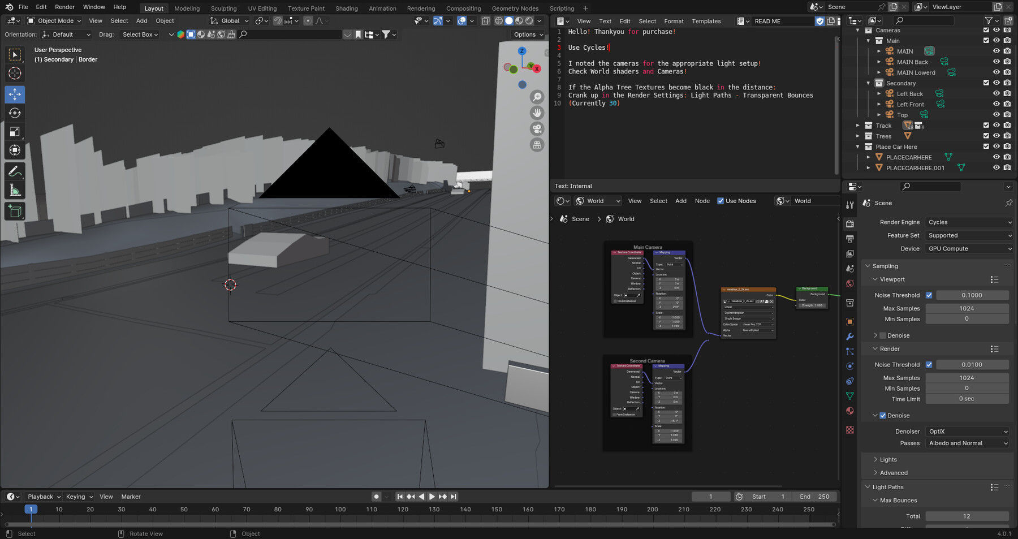Switch to rendered viewport shading
Viewport: 1018px width, 539px height.
529,21
